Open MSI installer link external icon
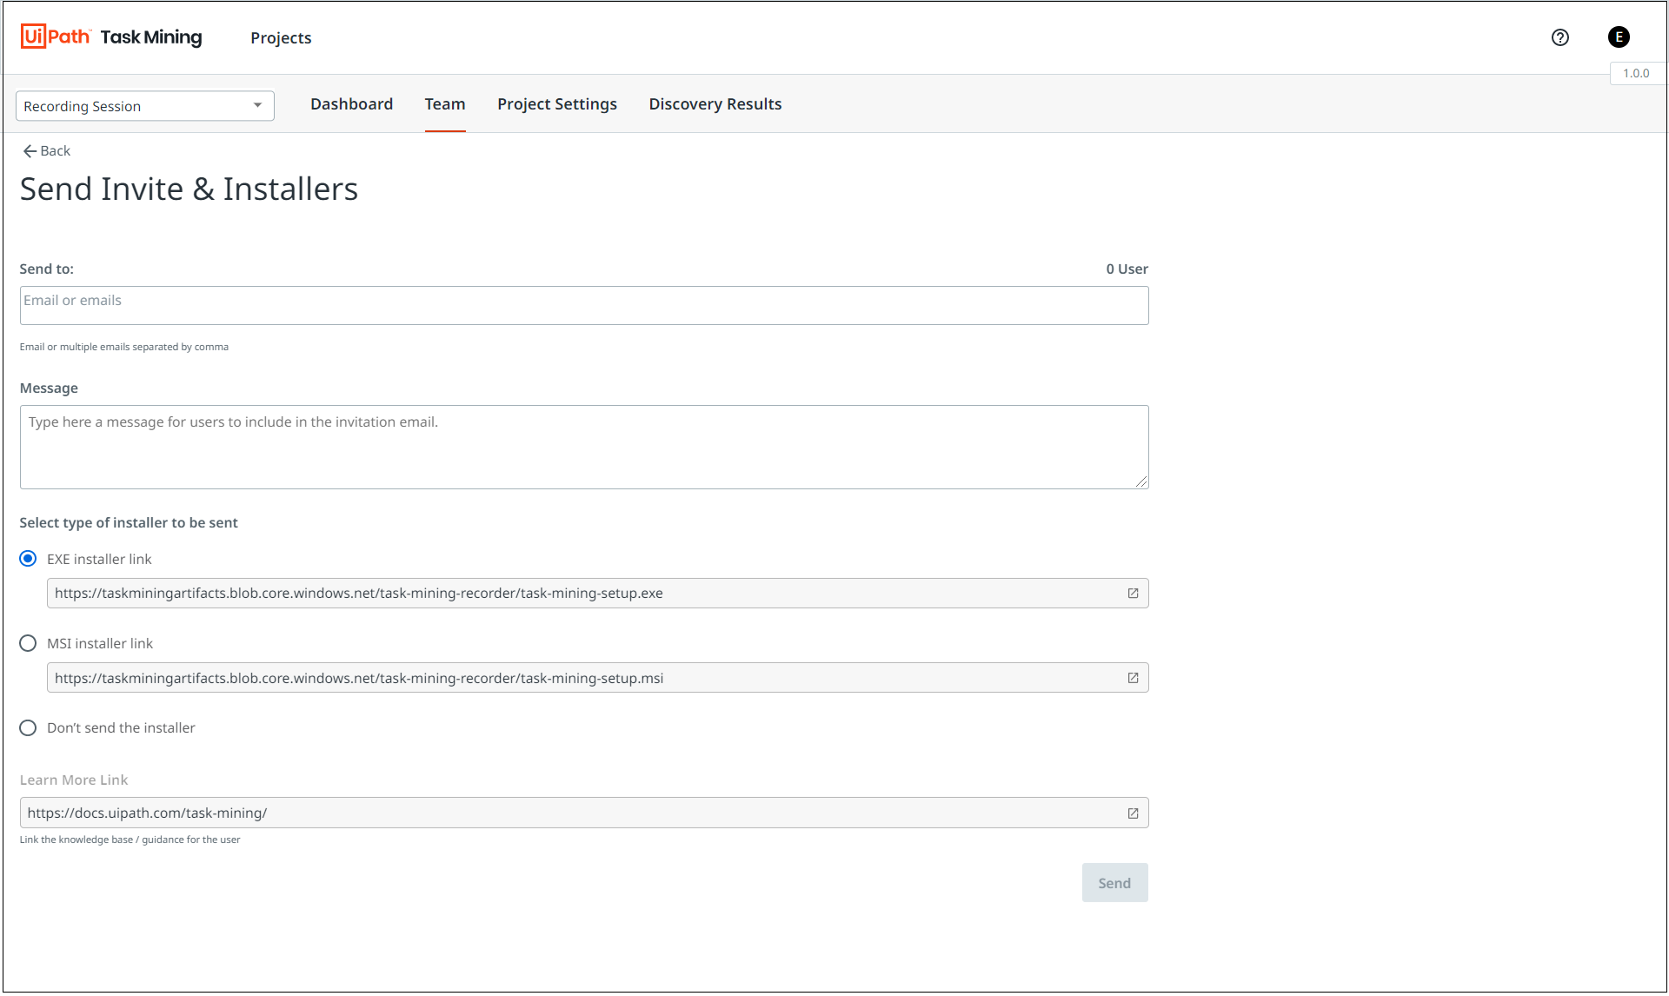This screenshot has width=1669, height=996. pyautogui.click(x=1133, y=678)
